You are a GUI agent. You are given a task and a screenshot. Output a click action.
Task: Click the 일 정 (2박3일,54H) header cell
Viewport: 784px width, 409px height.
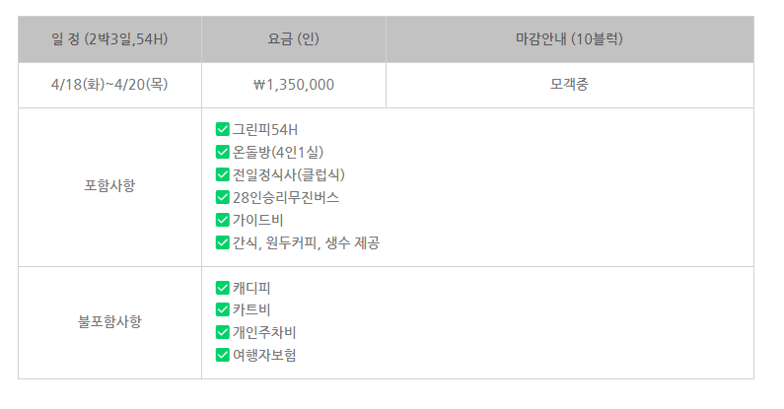tap(110, 39)
